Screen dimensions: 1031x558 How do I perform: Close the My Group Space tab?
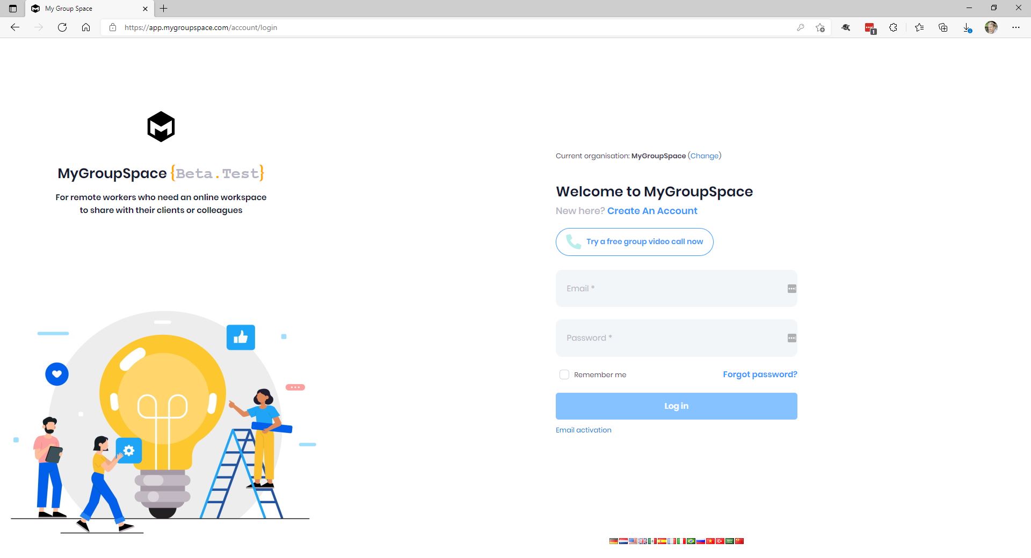[145, 9]
